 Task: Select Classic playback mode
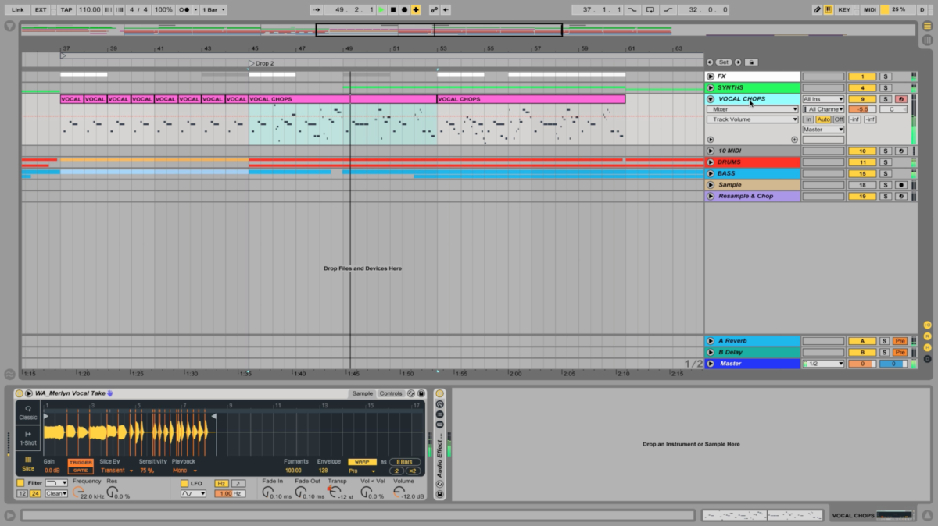coord(28,412)
